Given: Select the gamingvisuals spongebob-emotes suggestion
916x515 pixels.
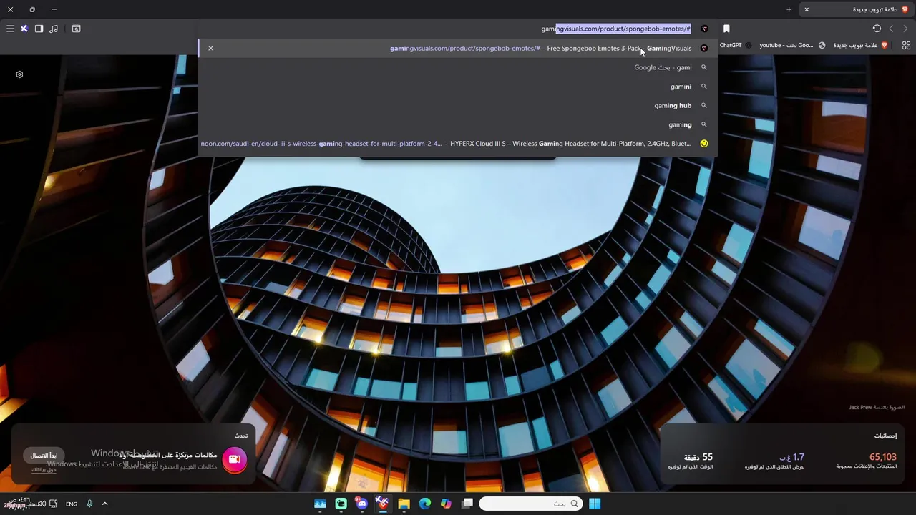Looking at the screenshot, I should click(x=458, y=48).
